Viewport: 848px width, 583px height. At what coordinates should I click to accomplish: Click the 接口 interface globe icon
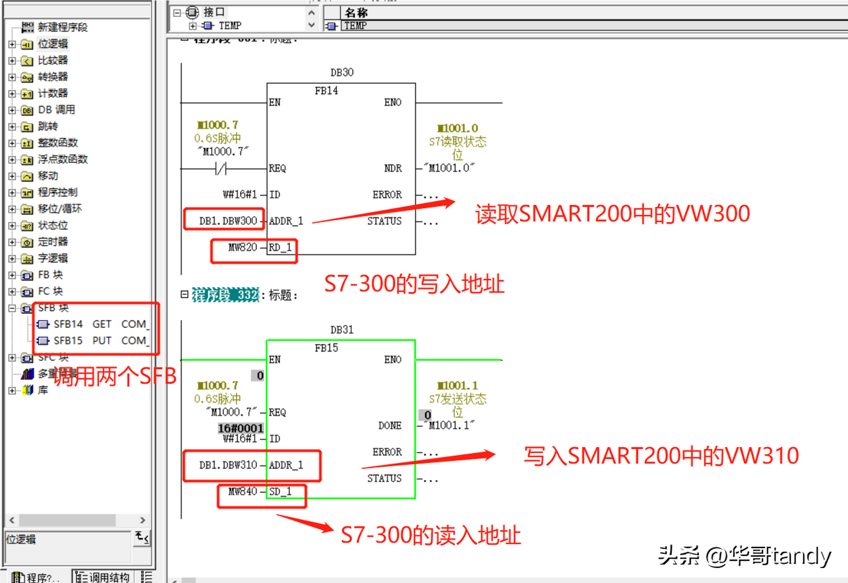click(x=192, y=12)
